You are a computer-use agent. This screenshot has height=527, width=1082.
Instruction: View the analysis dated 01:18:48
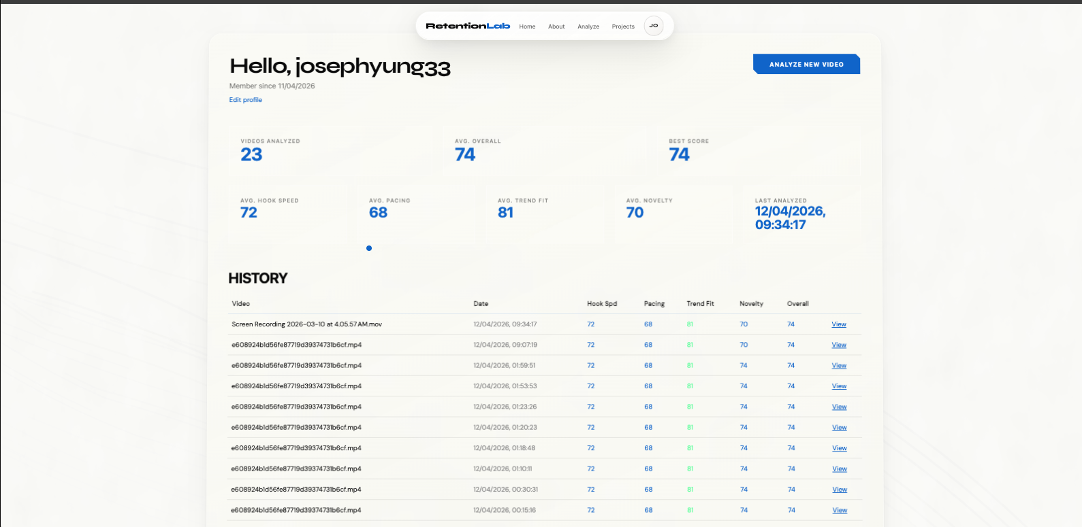[839, 448]
